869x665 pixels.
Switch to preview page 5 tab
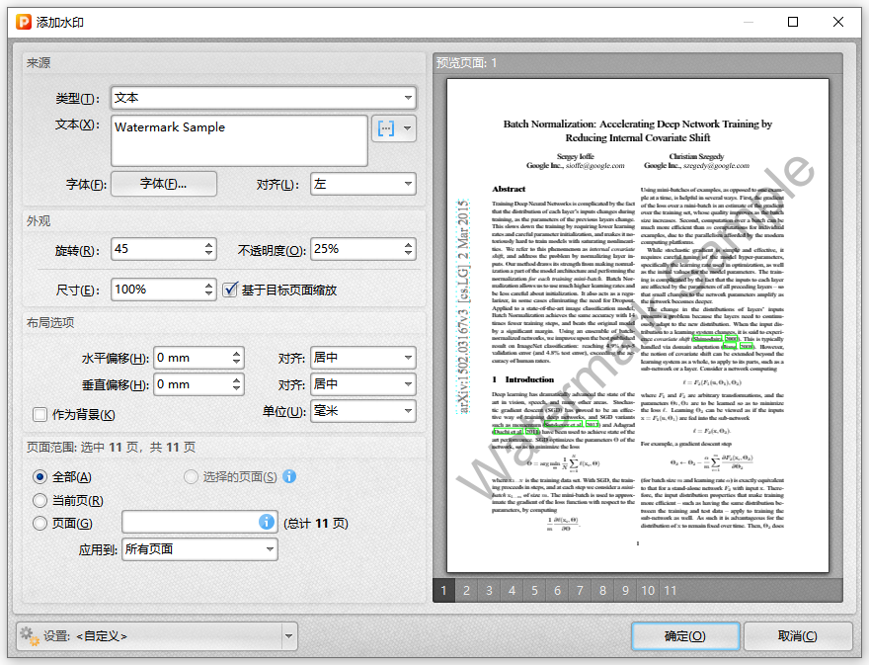point(534,591)
